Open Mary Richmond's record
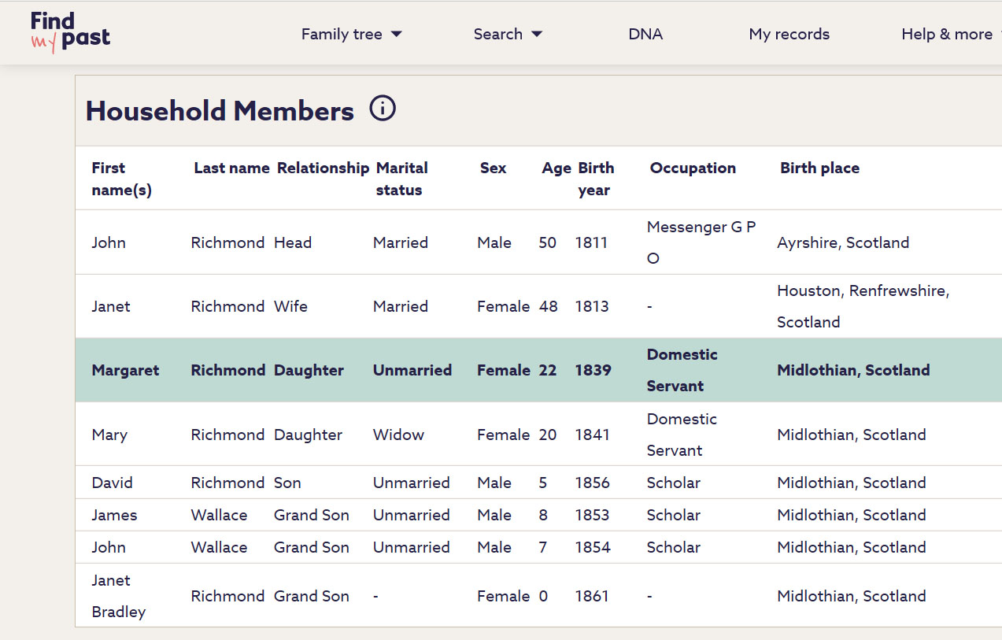1002x640 pixels. pyautogui.click(x=109, y=435)
